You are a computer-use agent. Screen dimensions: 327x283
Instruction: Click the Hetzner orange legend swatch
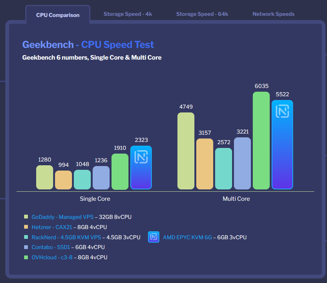pyautogui.click(x=26, y=227)
